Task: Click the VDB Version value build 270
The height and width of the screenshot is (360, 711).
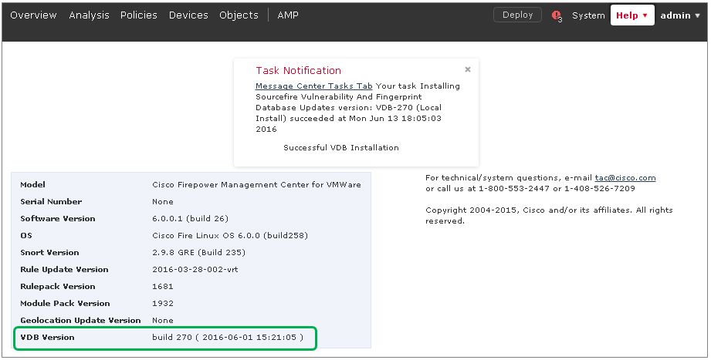Action: coord(228,338)
